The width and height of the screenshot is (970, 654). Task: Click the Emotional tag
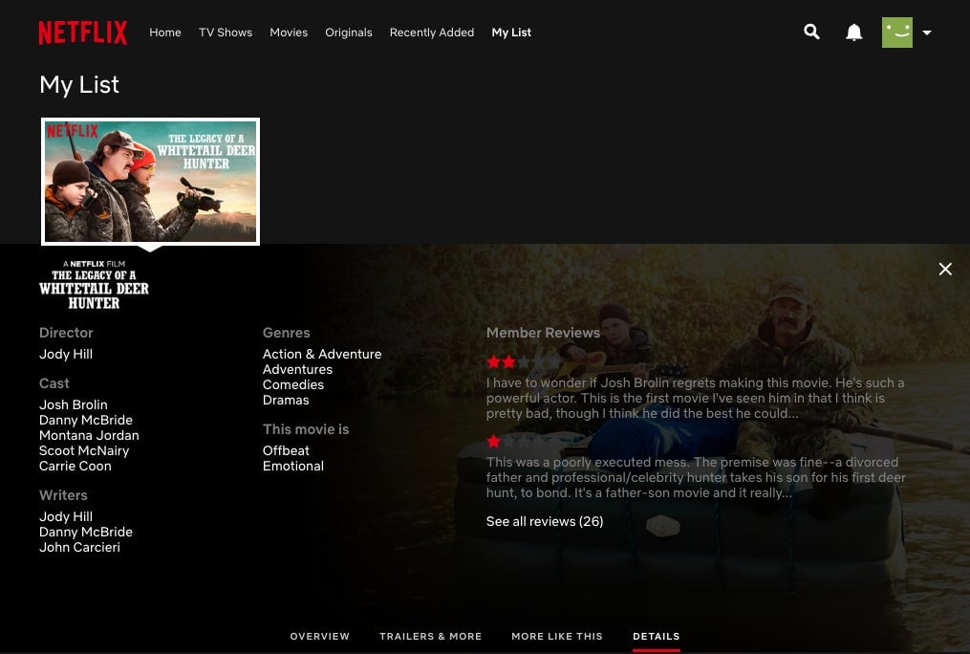click(292, 466)
